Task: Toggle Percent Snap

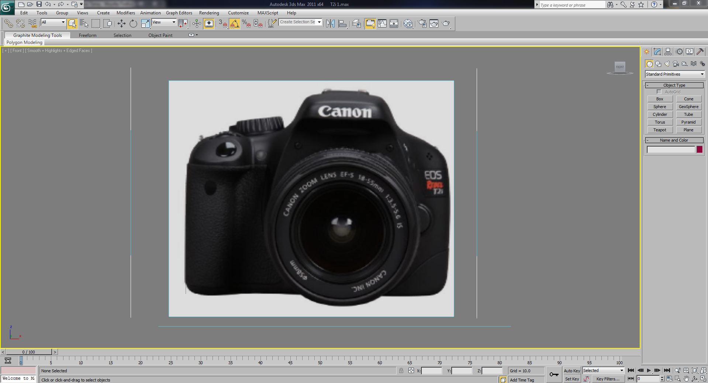Action: pos(246,24)
